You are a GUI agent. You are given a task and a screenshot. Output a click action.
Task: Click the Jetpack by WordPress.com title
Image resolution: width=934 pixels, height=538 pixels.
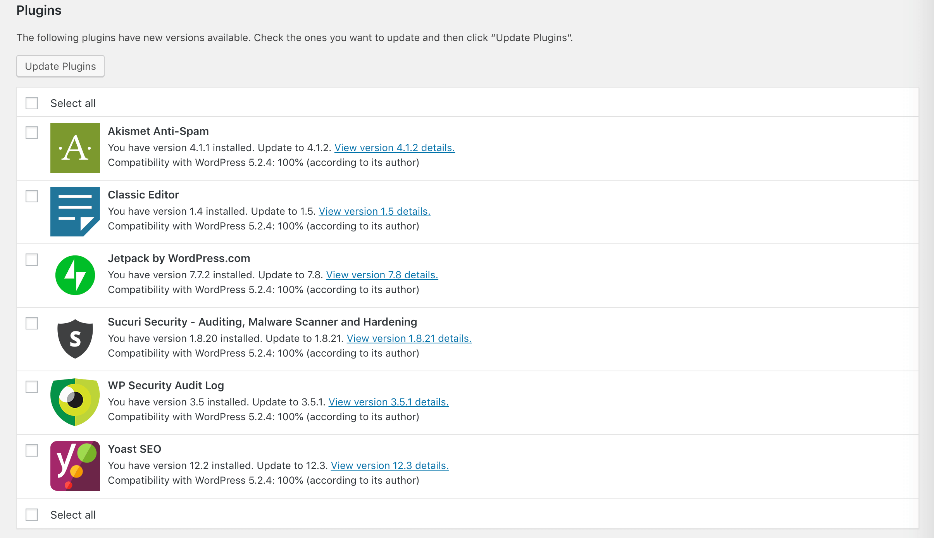(179, 258)
